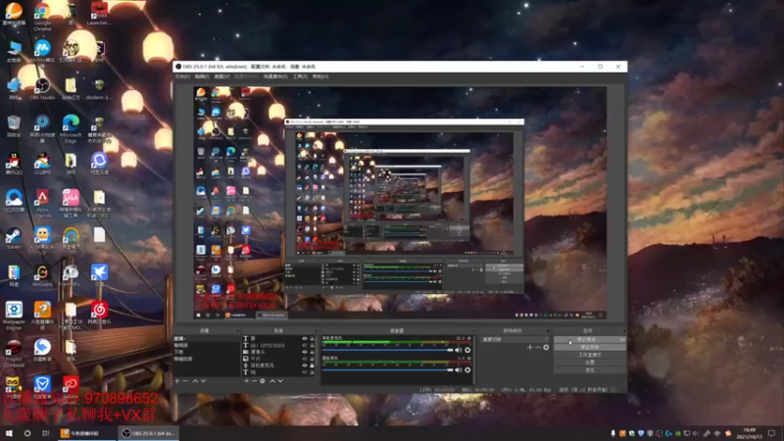
Task: Toggle visibility eye of image source row
Action: pos(304,359)
